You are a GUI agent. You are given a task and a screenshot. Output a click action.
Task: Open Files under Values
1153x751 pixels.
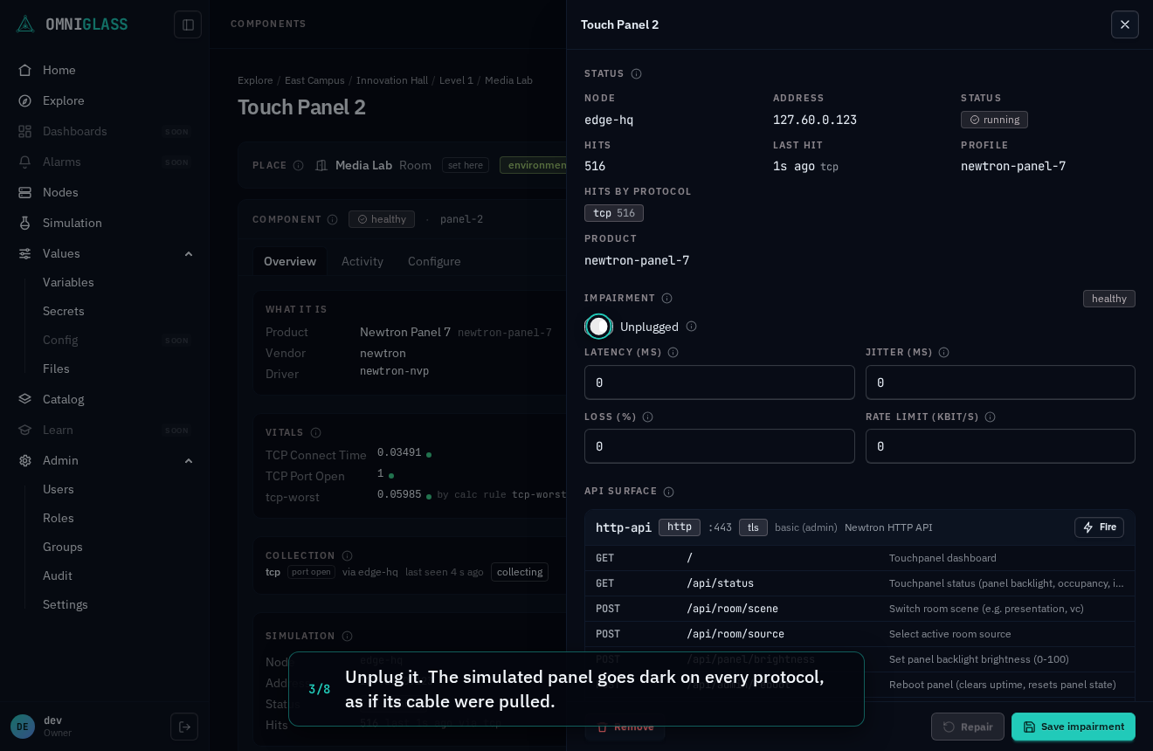(x=56, y=369)
